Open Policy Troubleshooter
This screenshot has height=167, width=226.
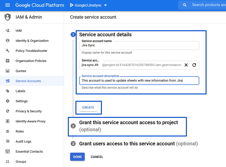(32, 51)
